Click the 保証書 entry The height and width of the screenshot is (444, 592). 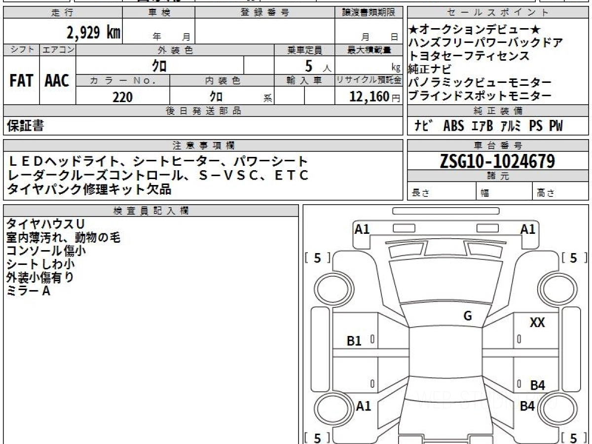[25, 126]
